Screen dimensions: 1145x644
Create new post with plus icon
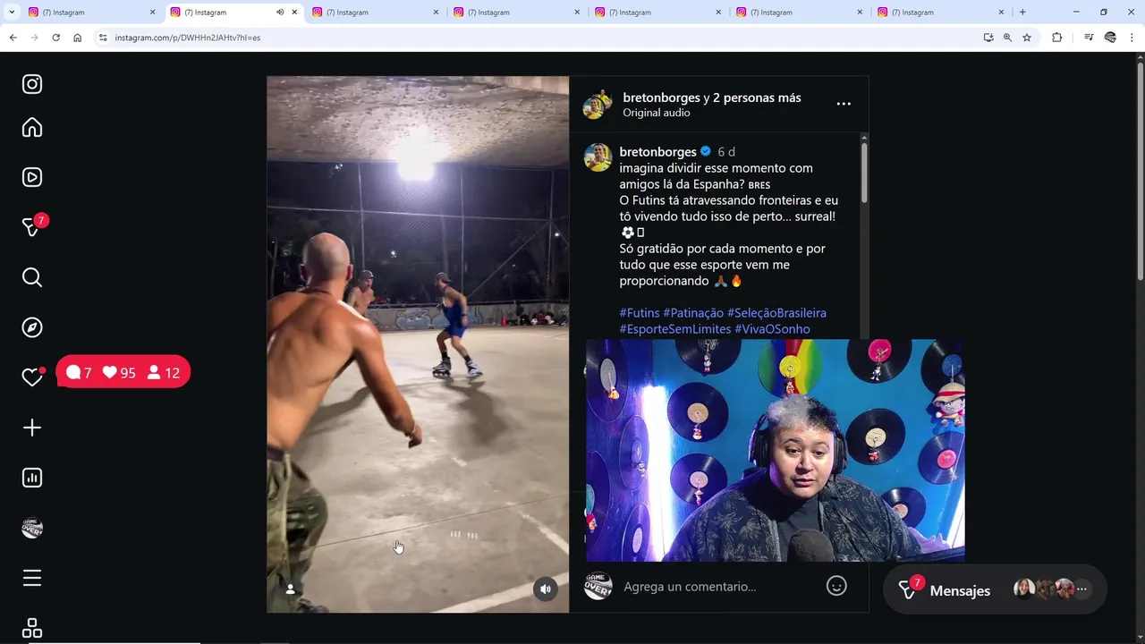32,428
